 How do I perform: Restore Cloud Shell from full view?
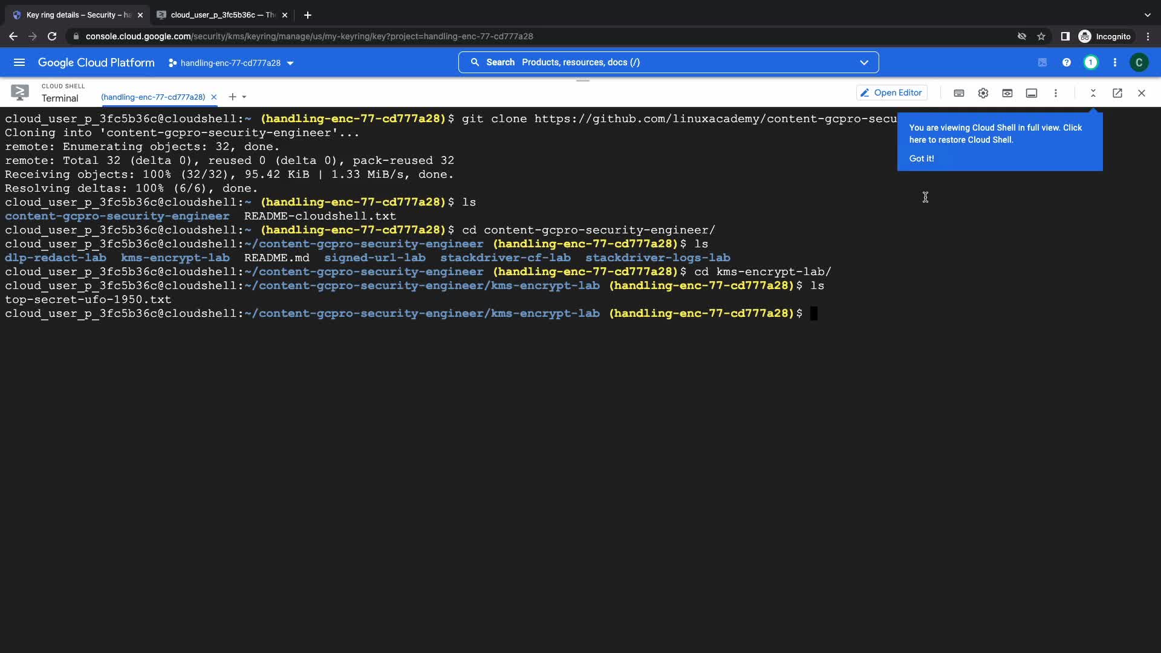(x=1093, y=93)
